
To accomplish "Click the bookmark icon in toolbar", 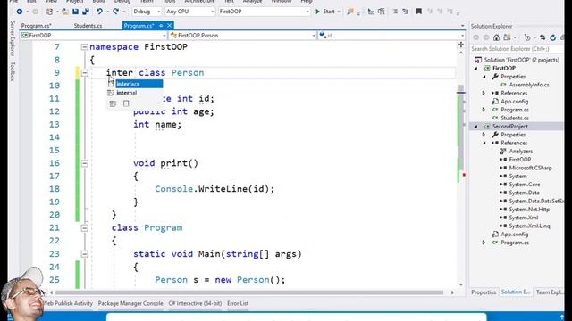I will click(419, 12).
